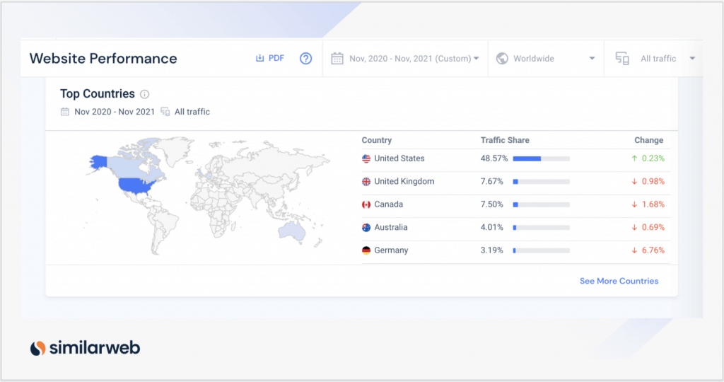Click the 6.76% change for Germany
The height and width of the screenshot is (382, 724).
pyautogui.click(x=648, y=250)
